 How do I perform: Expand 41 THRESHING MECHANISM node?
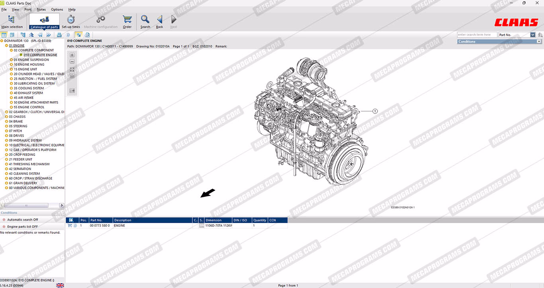6,164
